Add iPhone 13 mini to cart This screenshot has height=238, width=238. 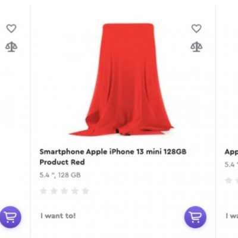195,217
